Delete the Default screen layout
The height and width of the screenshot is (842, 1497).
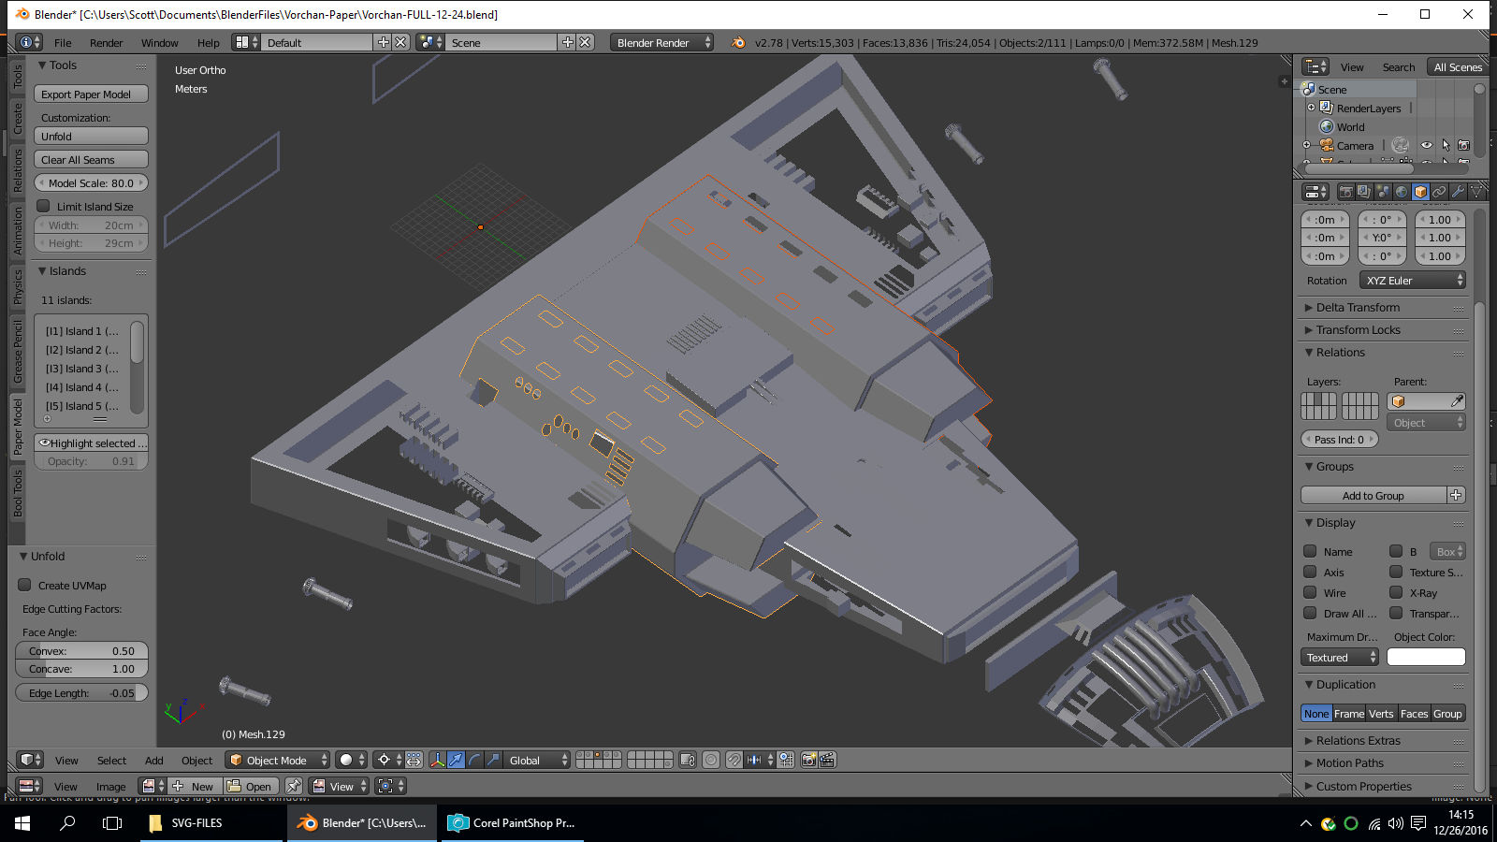(400, 42)
